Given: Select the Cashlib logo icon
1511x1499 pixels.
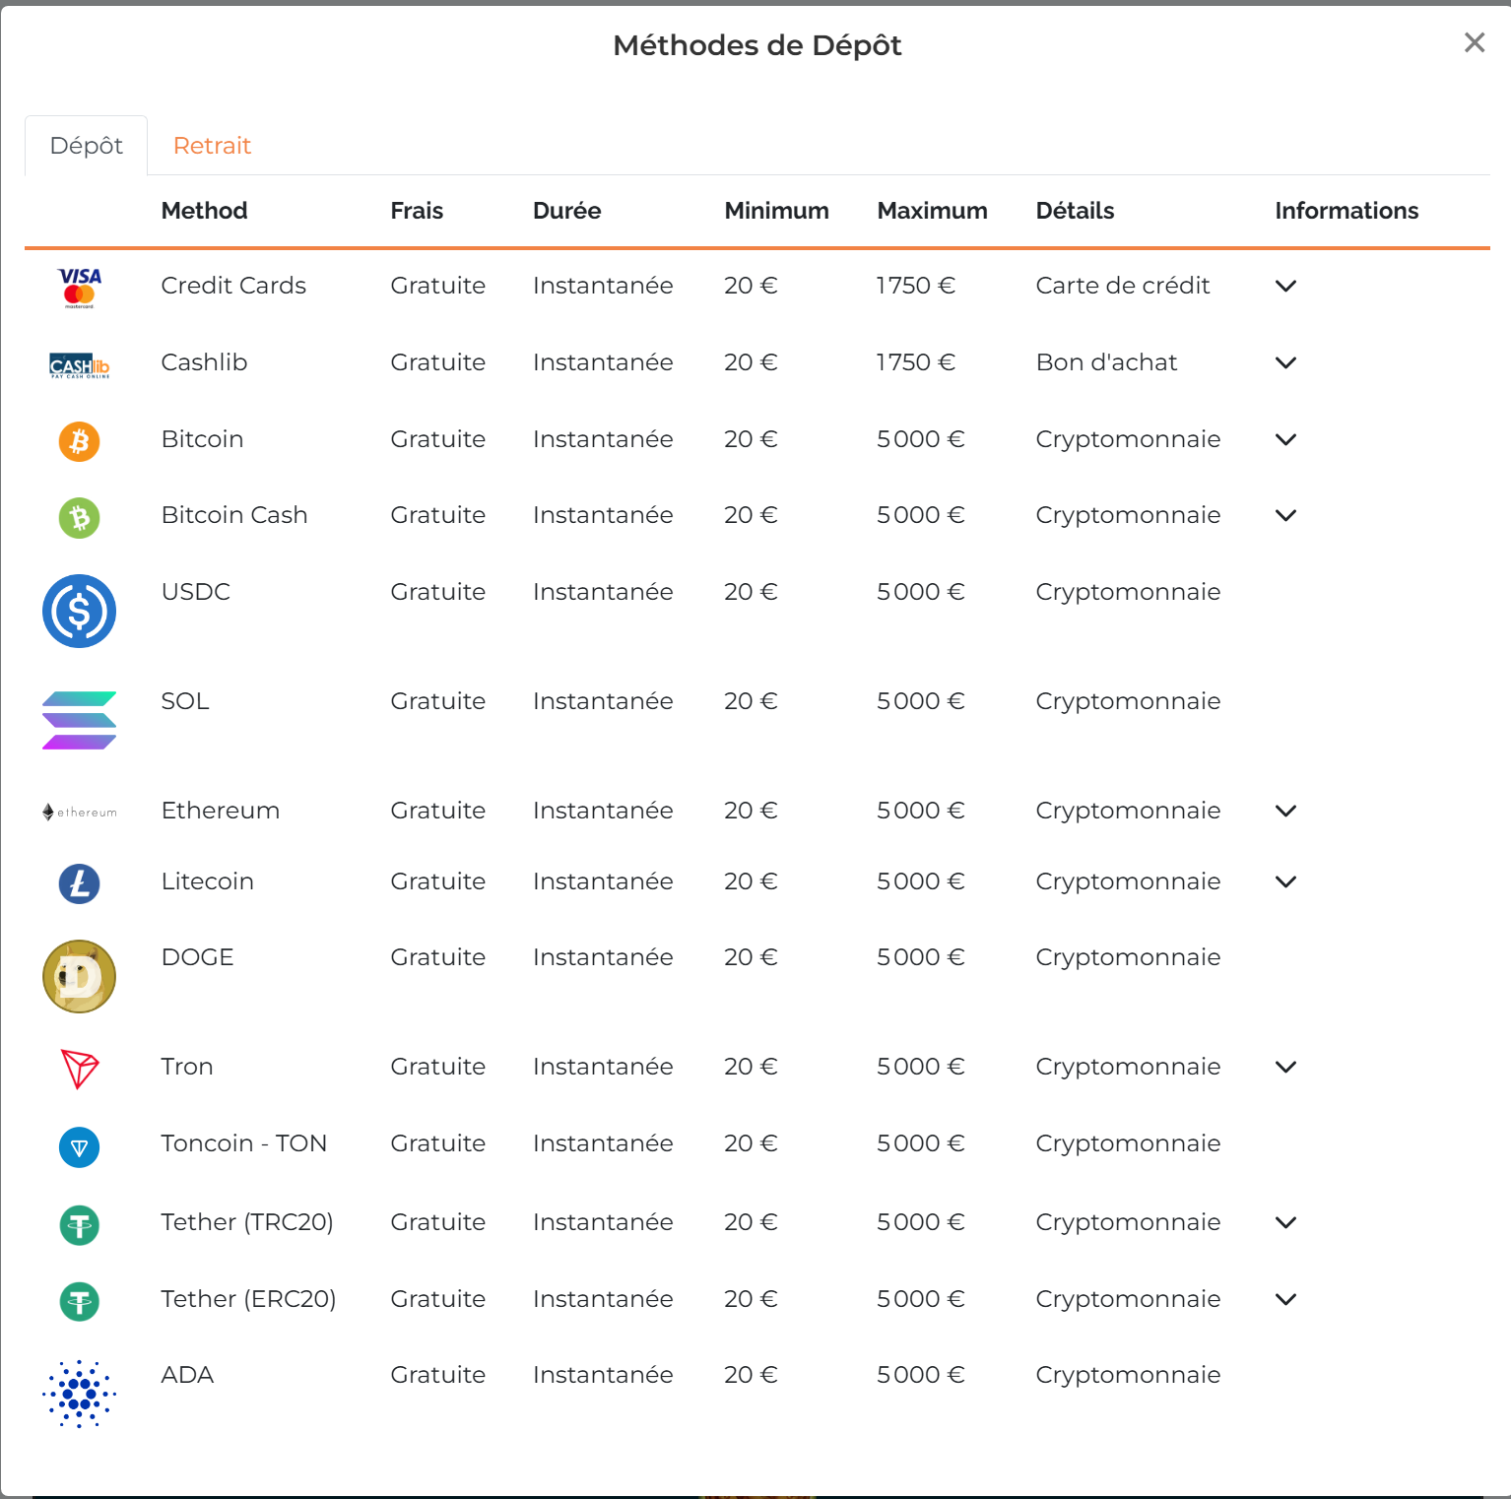Looking at the screenshot, I should 79,362.
